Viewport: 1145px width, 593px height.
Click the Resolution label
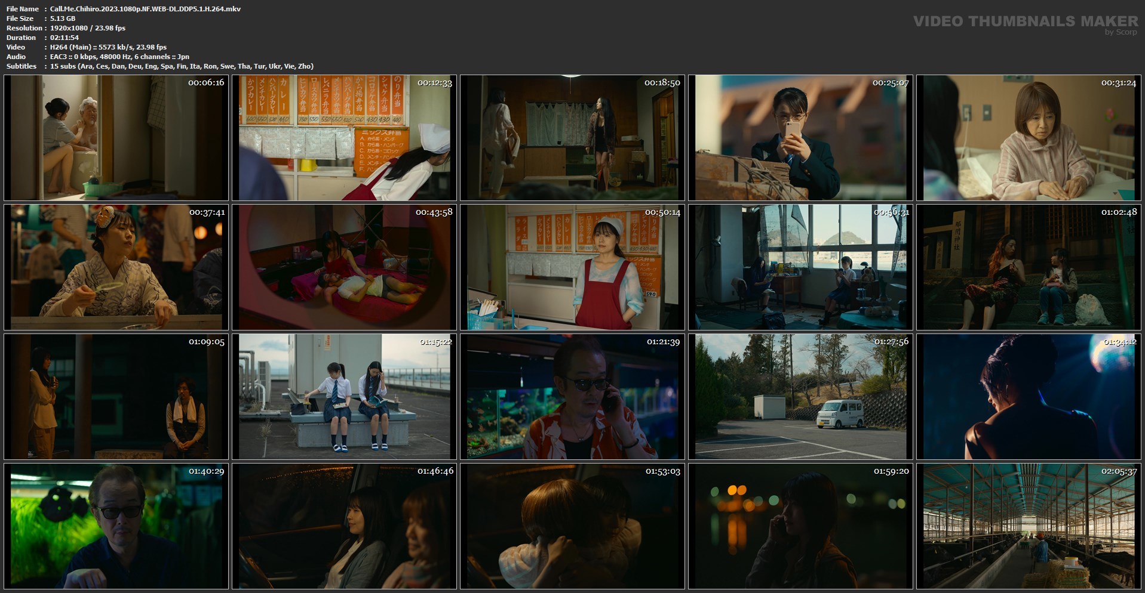coord(24,28)
